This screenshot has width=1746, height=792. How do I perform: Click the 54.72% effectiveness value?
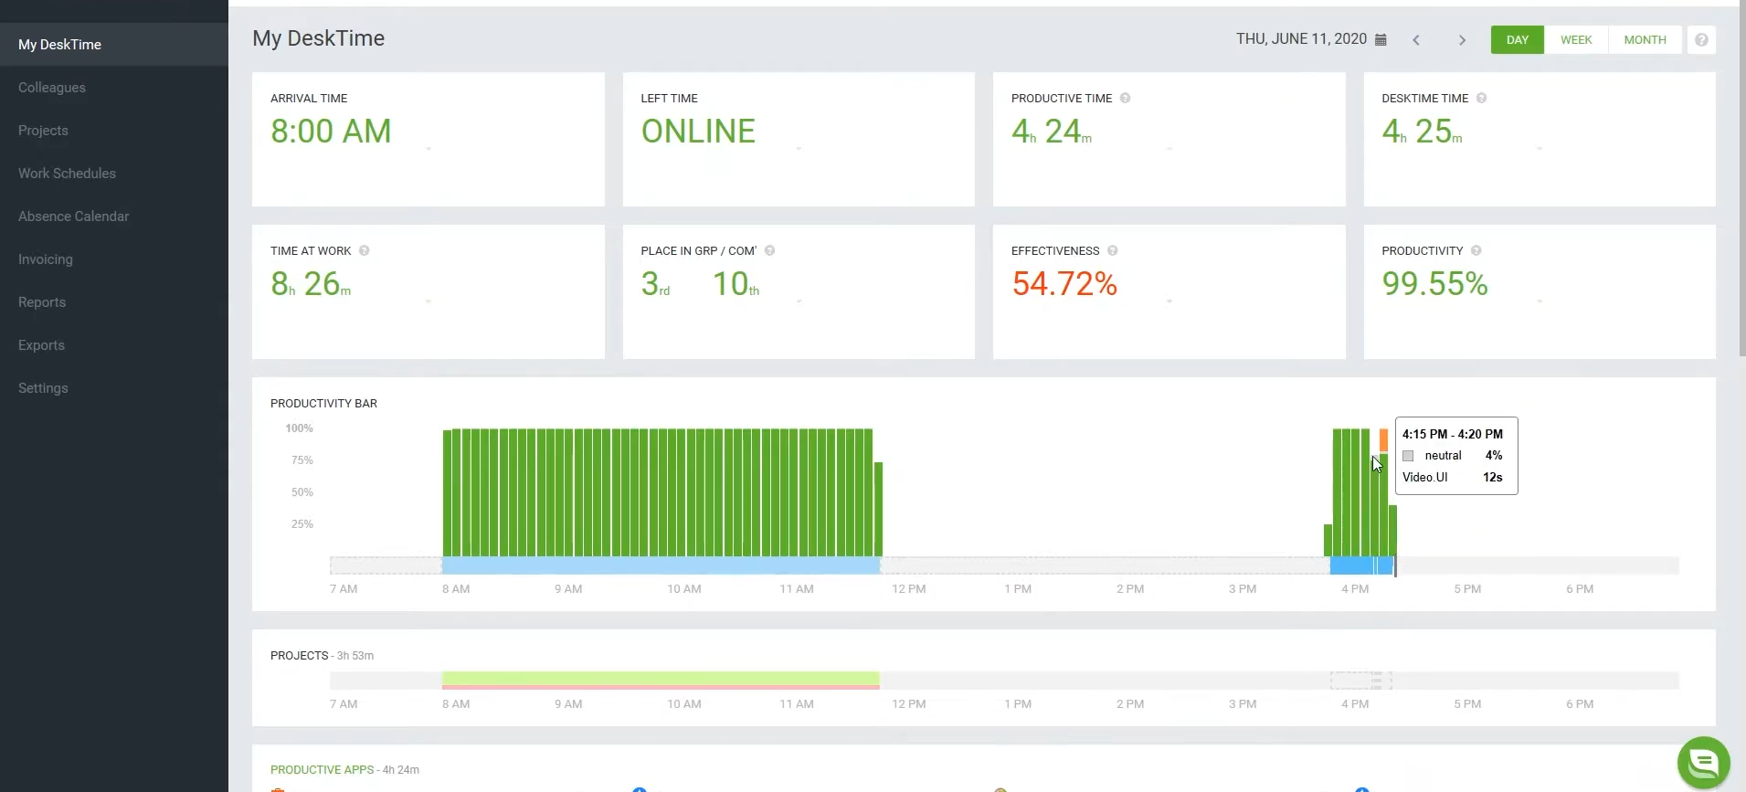pos(1064,284)
